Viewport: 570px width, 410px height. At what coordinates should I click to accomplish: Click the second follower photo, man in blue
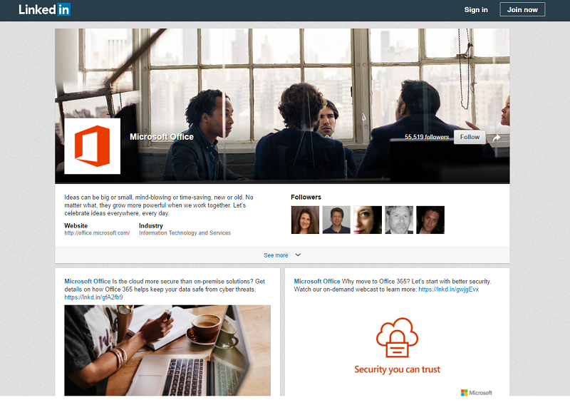336,220
